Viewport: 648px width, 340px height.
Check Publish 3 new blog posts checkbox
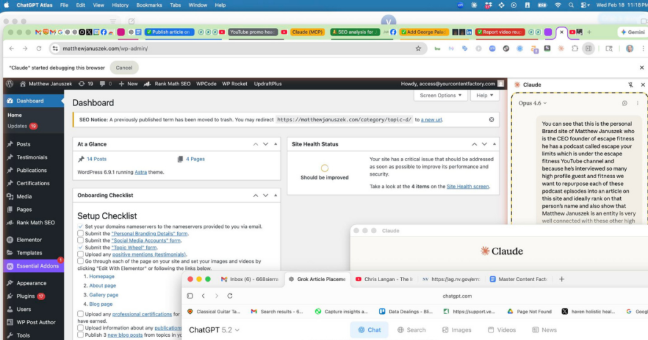pyautogui.click(x=80, y=335)
